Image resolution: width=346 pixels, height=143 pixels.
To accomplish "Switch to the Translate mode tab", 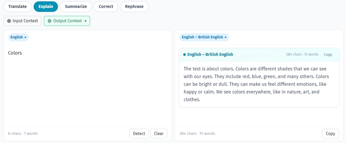I will tap(18, 6).
